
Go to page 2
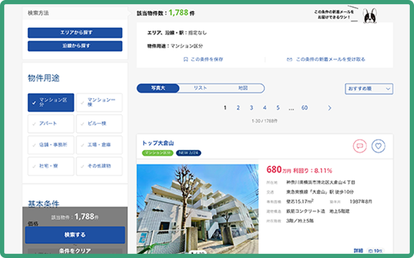(x=238, y=108)
